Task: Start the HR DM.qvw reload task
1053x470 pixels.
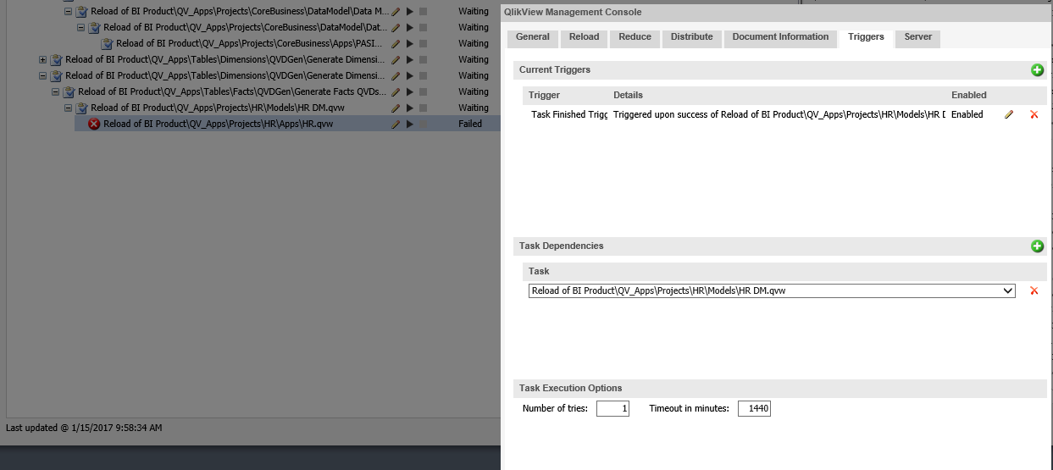Action: coord(409,108)
